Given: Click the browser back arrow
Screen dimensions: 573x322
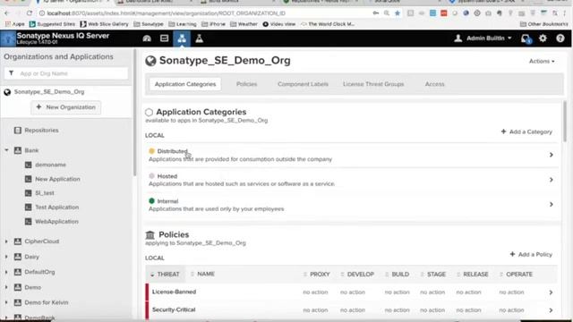Looking at the screenshot, I should [x=7, y=13].
